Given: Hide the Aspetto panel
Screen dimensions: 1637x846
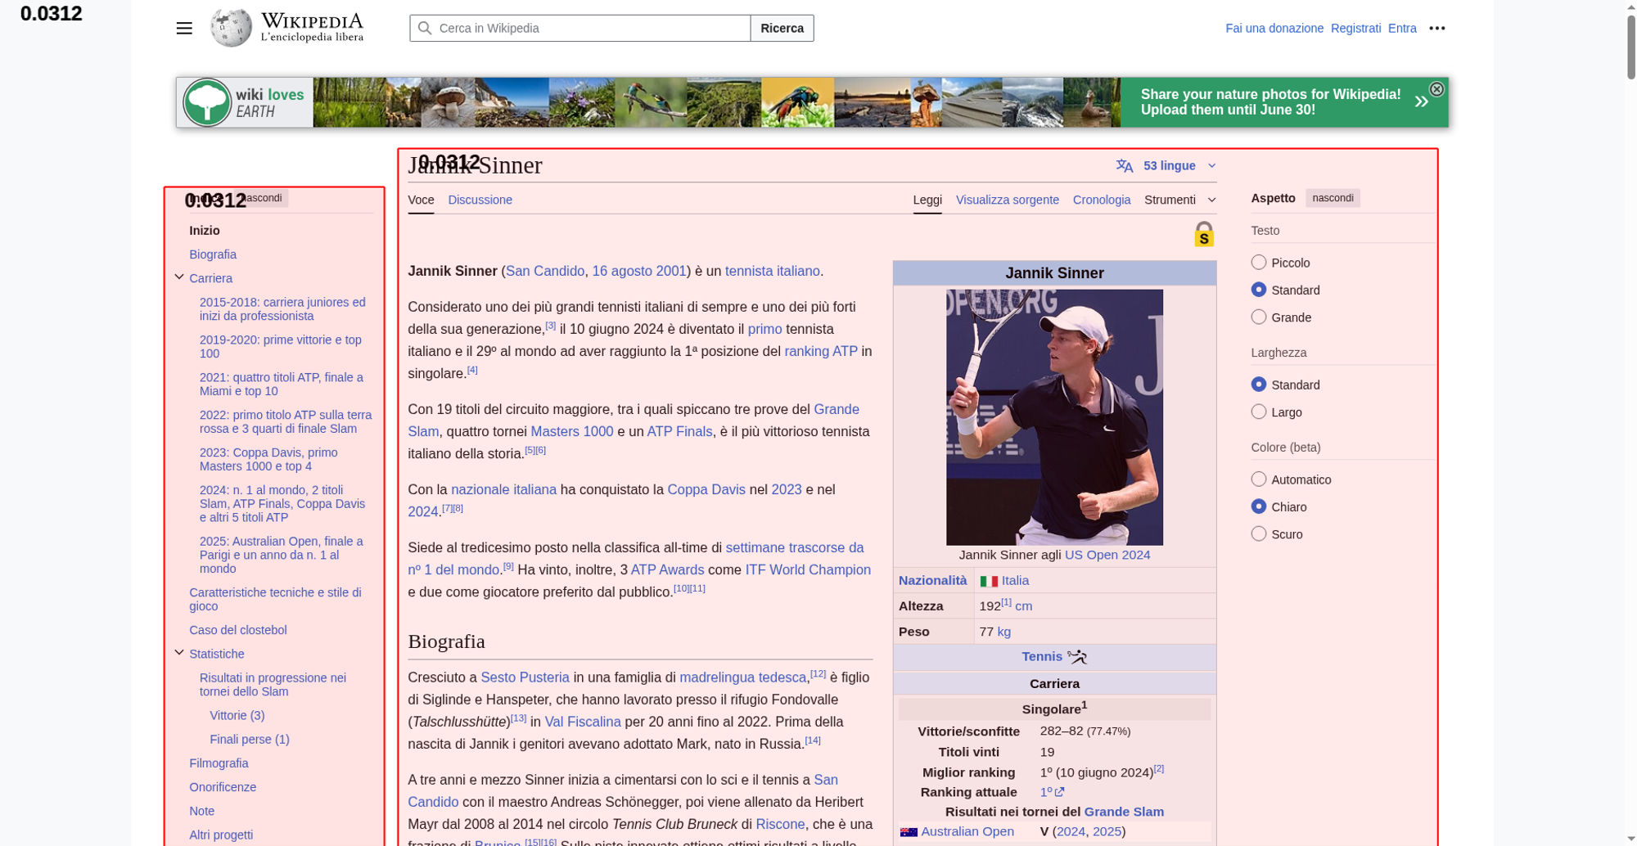Looking at the screenshot, I should (1333, 198).
